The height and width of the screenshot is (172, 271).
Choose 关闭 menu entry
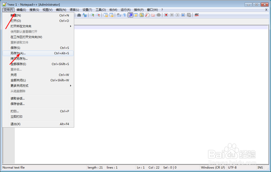click(38, 75)
